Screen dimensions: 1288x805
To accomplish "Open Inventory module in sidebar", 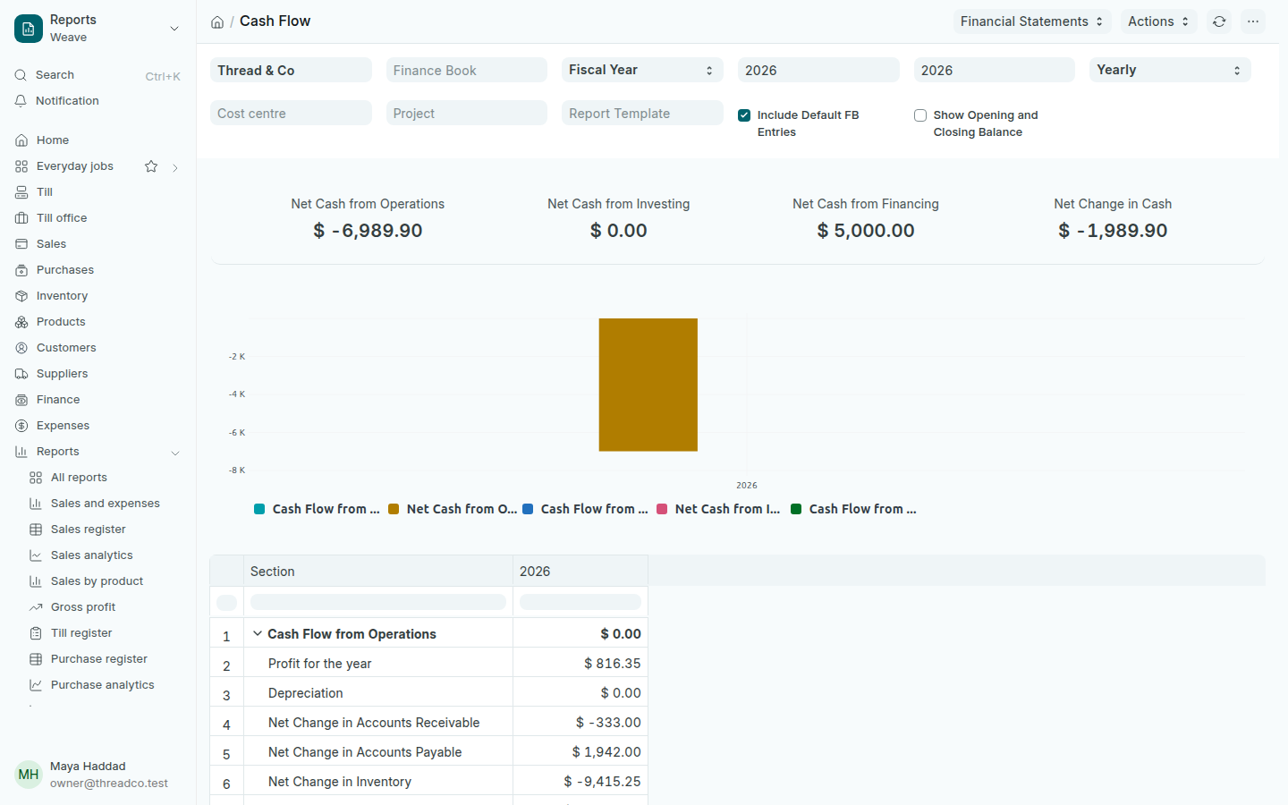I will tap(97, 296).
